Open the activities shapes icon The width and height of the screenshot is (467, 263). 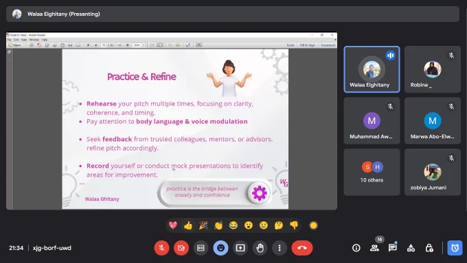pyautogui.click(x=411, y=248)
